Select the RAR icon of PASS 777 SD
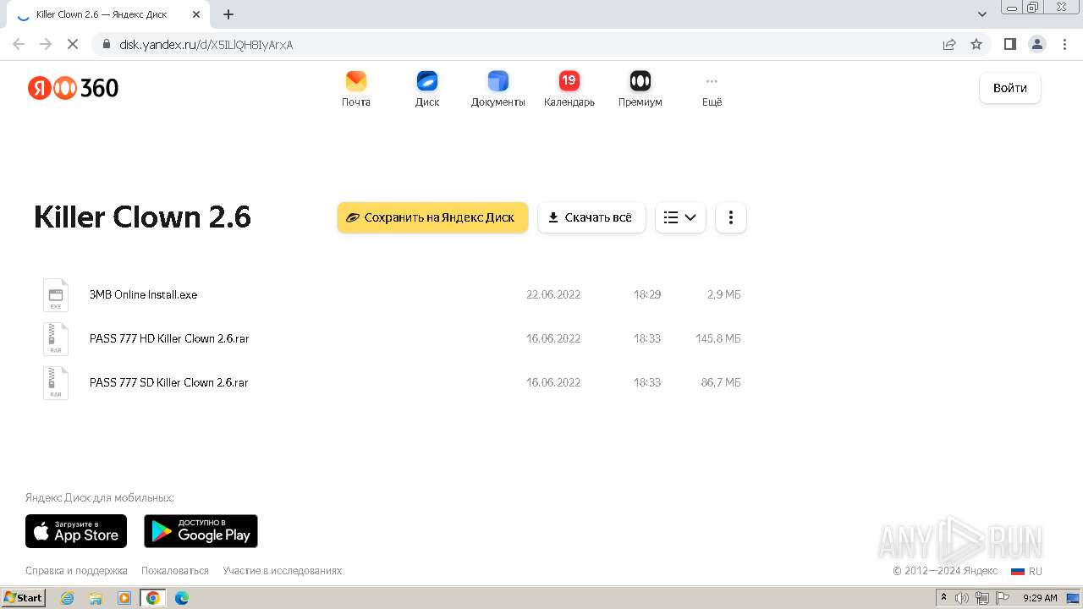 (56, 383)
